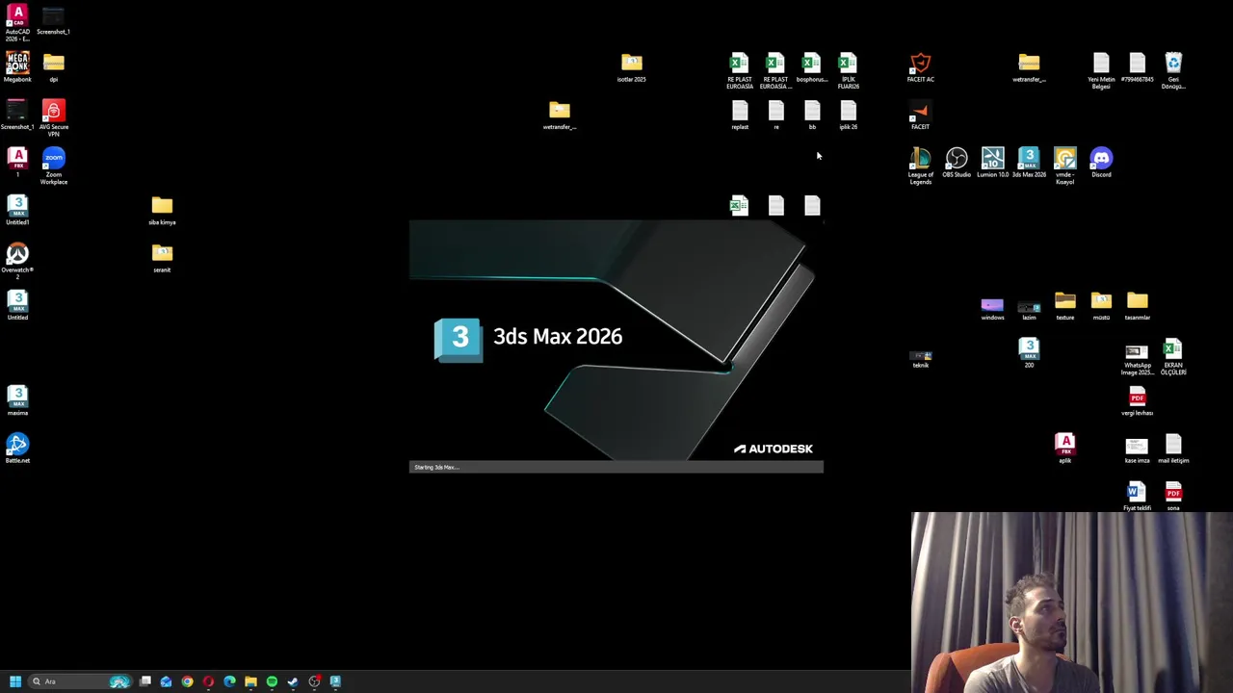This screenshot has width=1233, height=693.
Task: Select the teknik shortcut icon
Action: [x=920, y=358]
